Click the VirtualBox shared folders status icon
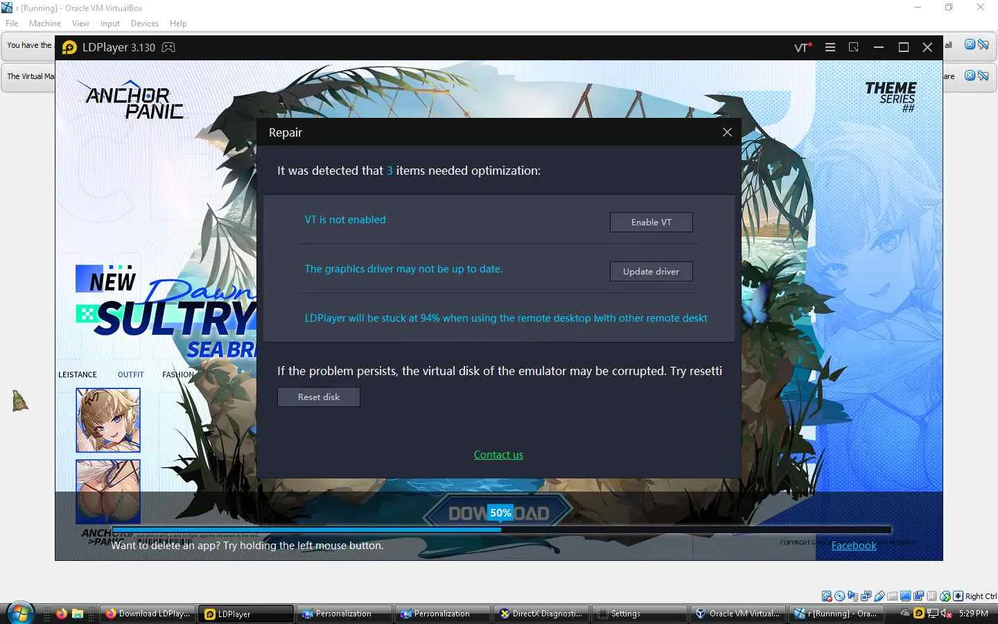 pos(893,596)
